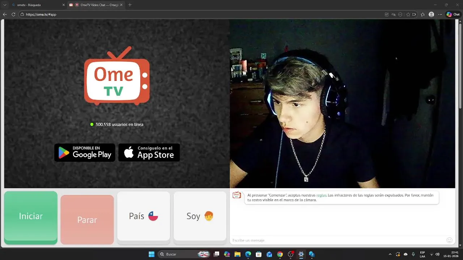Open the App Store download badge
463x260 pixels.
[x=149, y=152]
